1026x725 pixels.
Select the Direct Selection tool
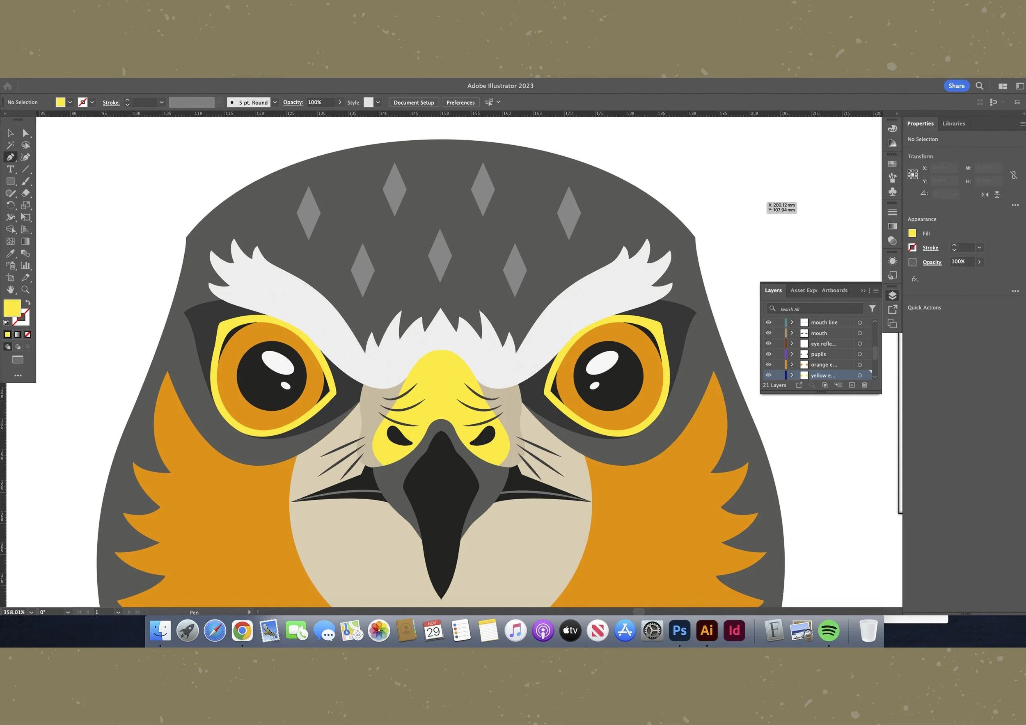coord(25,133)
